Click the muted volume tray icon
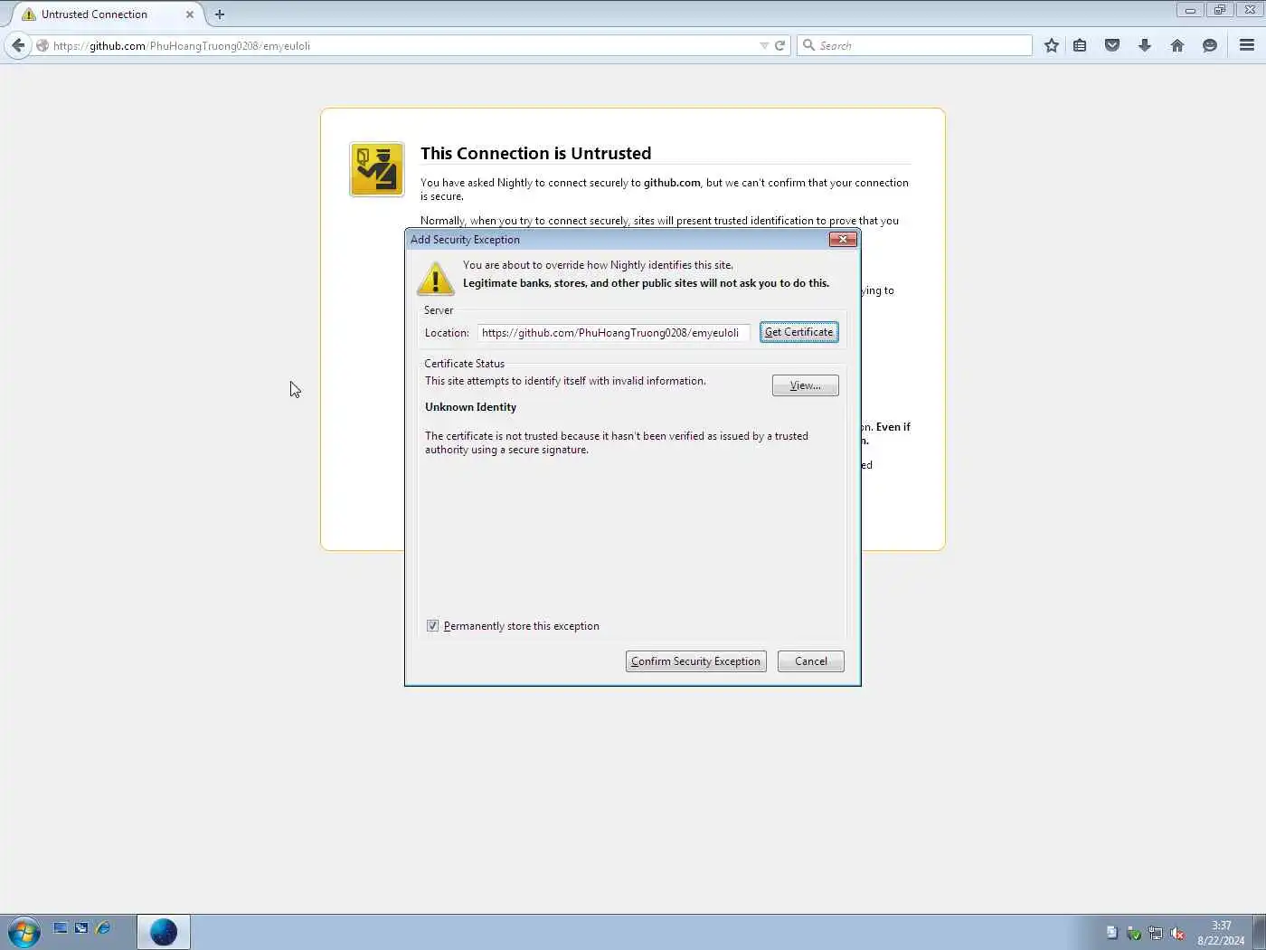Viewport: 1266px width, 950px height. [1177, 933]
